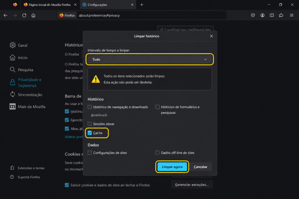This screenshot has height=199, width=299.
Task: Close the Limpar histórico dialog
Action: pyautogui.click(x=211, y=36)
